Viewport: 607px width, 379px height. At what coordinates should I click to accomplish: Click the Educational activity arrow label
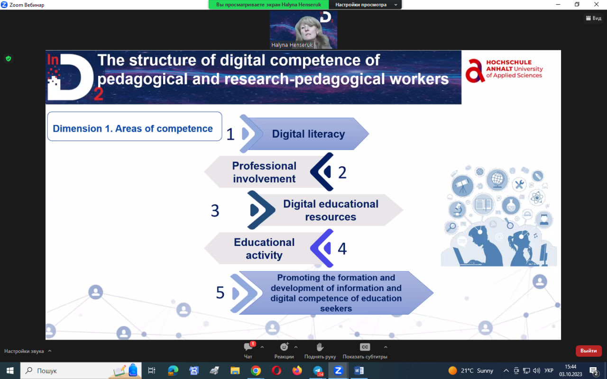pos(264,249)
